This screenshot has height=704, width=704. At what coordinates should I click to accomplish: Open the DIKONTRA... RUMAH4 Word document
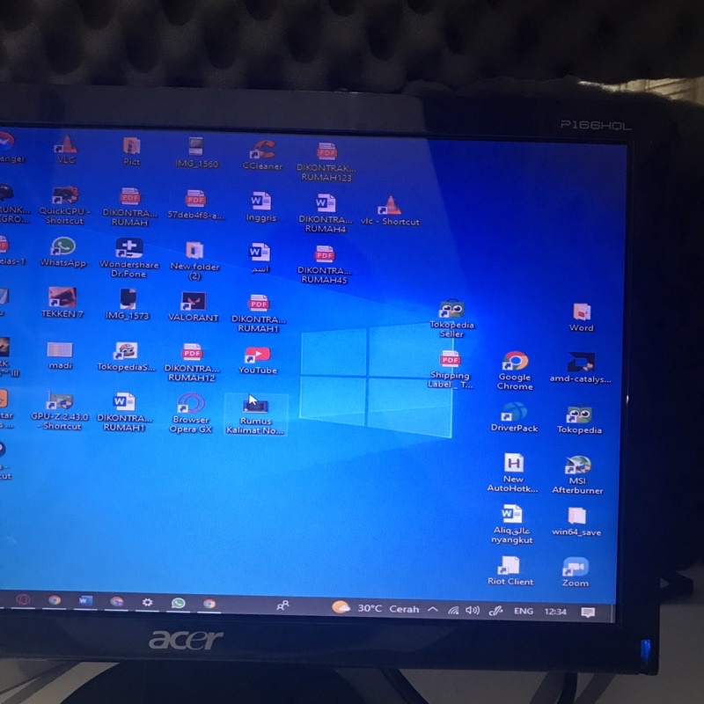pos(325,213)
